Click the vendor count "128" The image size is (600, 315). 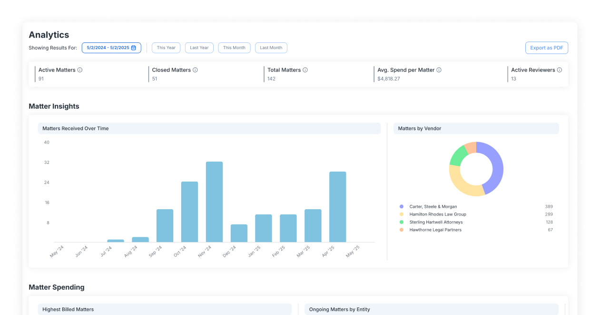click(549, 222)
